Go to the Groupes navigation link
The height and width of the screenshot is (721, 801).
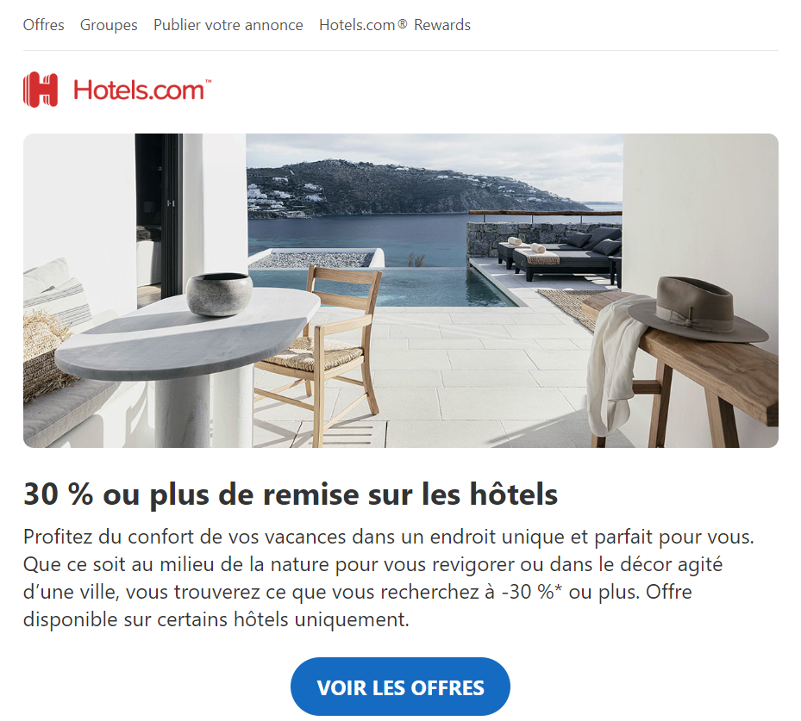pyautogui.click(x=109, y=25)
